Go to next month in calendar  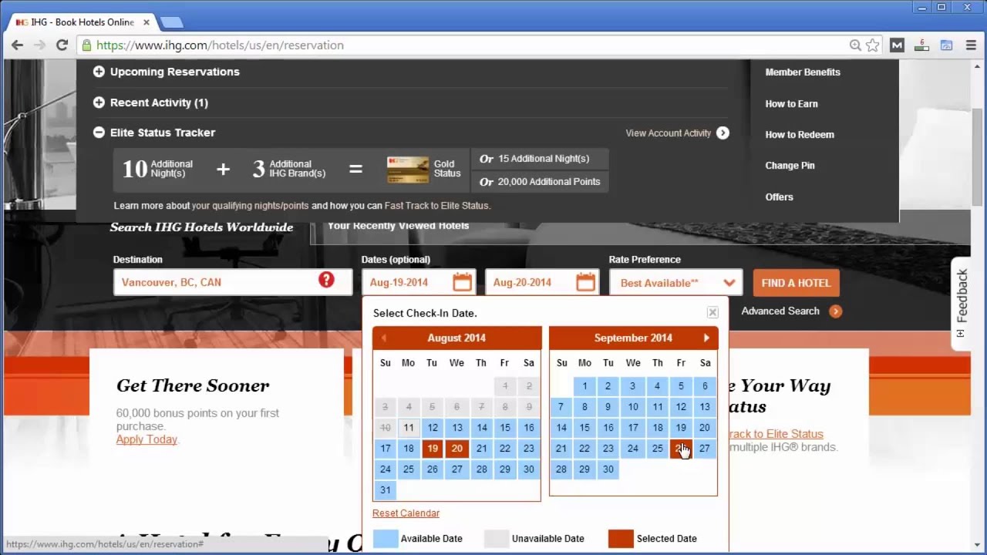click(706, 338)
